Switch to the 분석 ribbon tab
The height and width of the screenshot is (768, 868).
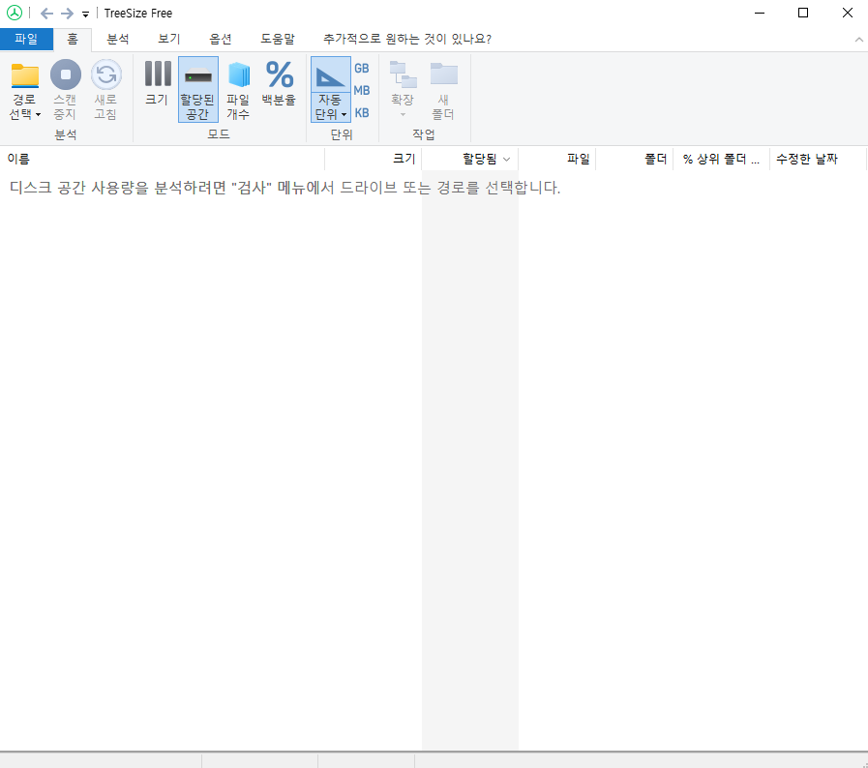[x=117, y=40]
